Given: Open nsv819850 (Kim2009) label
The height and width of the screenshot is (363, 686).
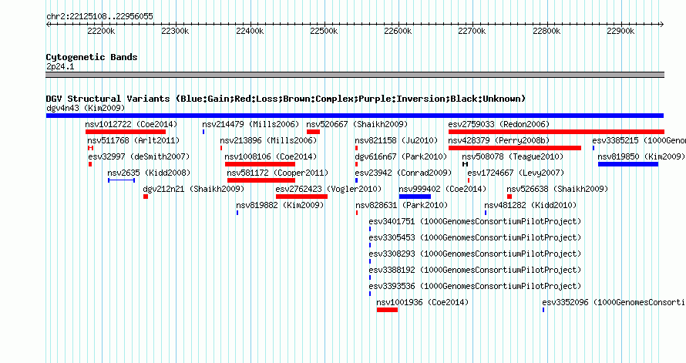Looking at the screenshot, I should (x=641, y=156).
